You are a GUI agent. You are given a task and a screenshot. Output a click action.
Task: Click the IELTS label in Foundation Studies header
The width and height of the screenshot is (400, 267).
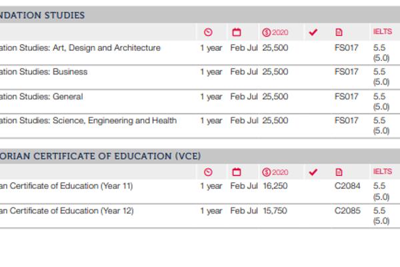pos(382,32)
